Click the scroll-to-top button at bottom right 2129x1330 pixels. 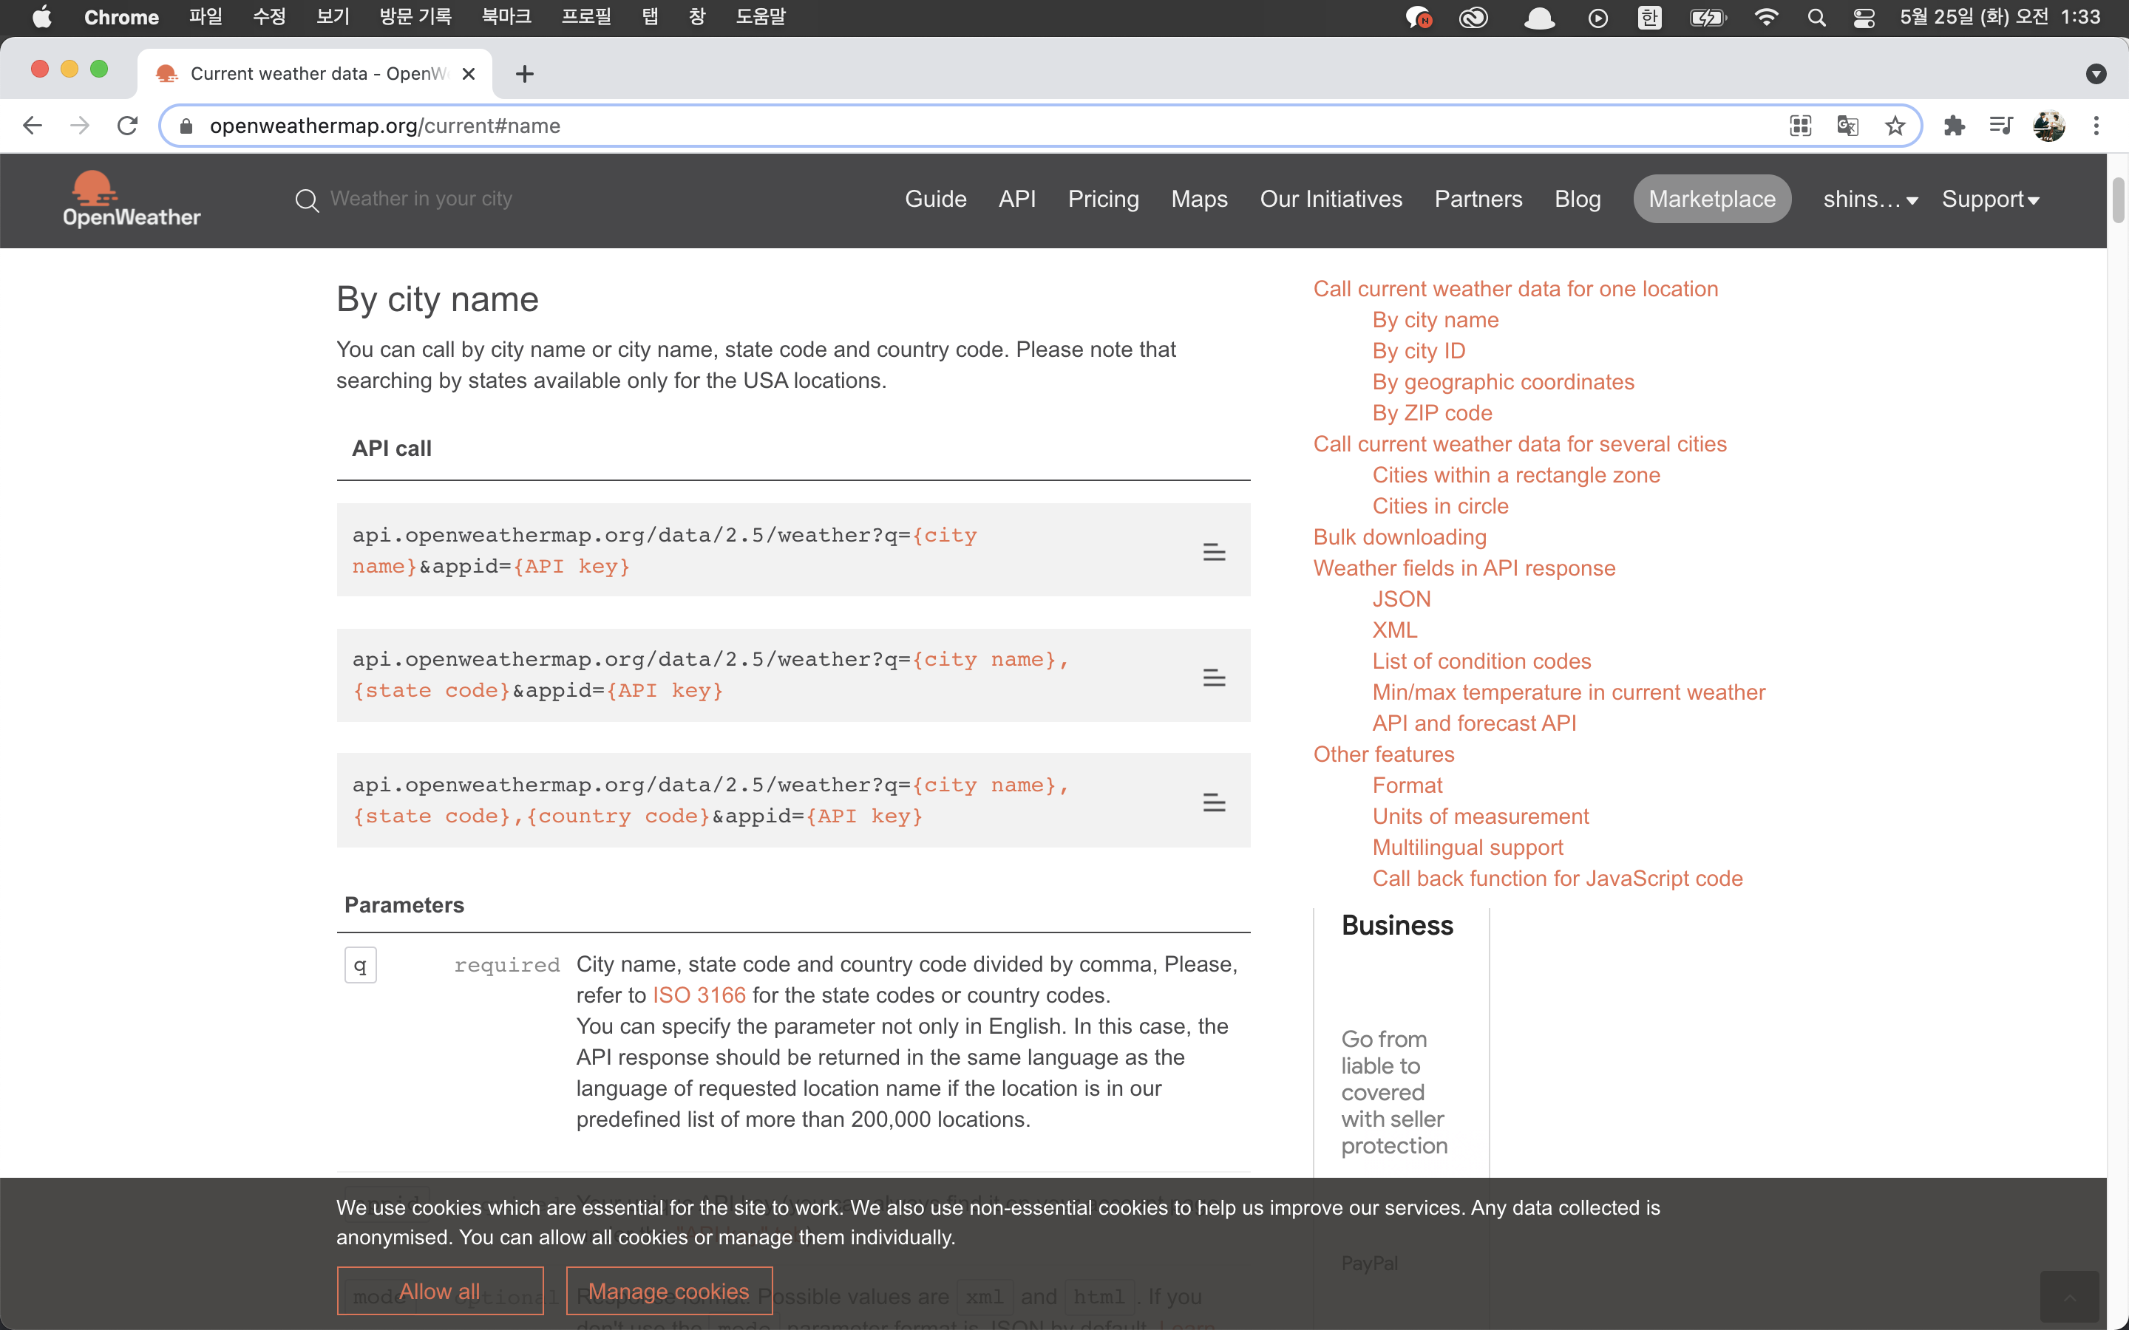[x=2069, y=1297]
